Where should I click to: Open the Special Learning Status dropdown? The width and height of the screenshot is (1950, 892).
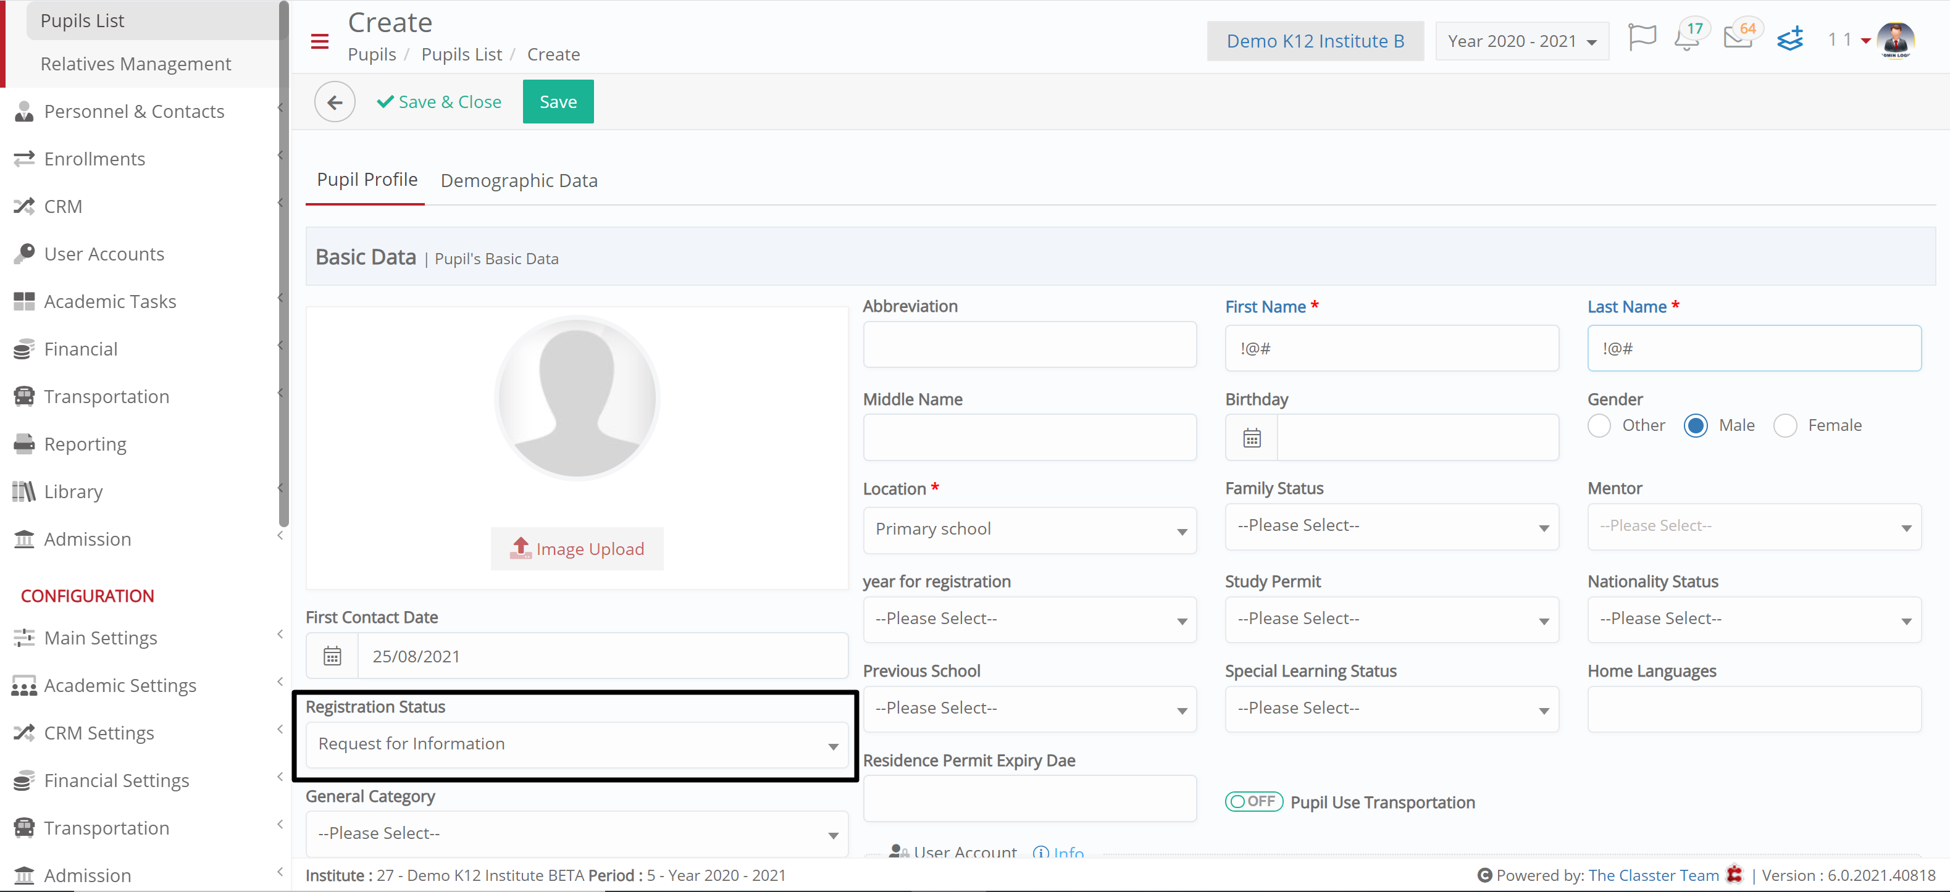[x=1391, y=709]
